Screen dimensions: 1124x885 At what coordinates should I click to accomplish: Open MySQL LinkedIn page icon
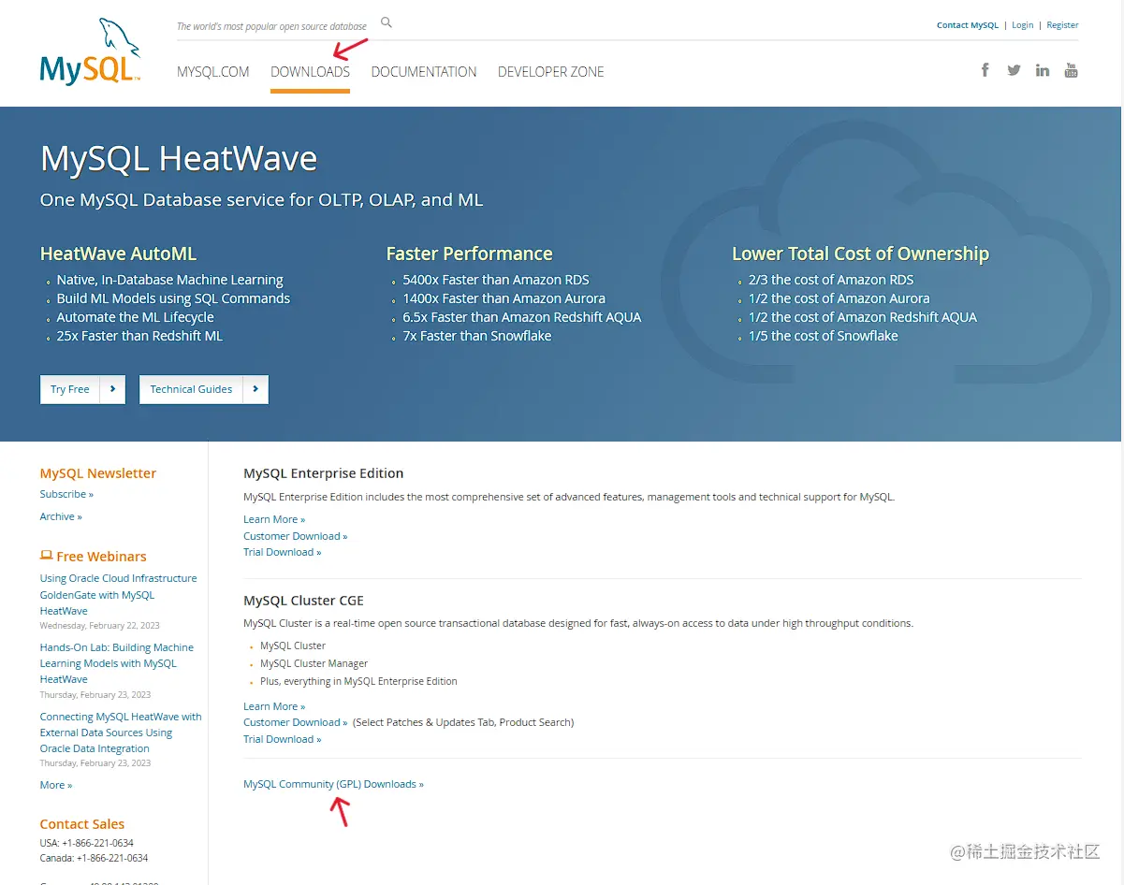[x=1043, y=70]
